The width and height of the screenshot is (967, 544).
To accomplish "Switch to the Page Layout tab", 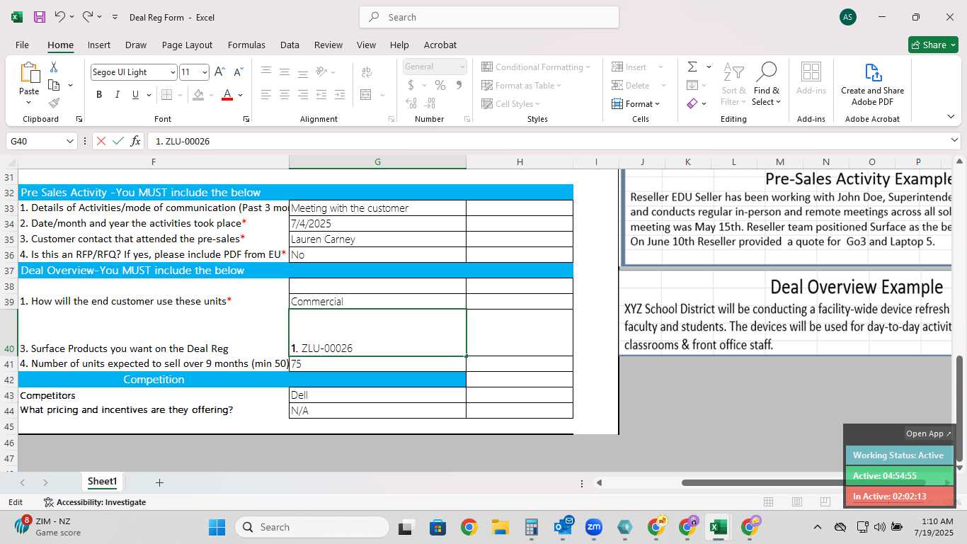I will pos(187,45).
